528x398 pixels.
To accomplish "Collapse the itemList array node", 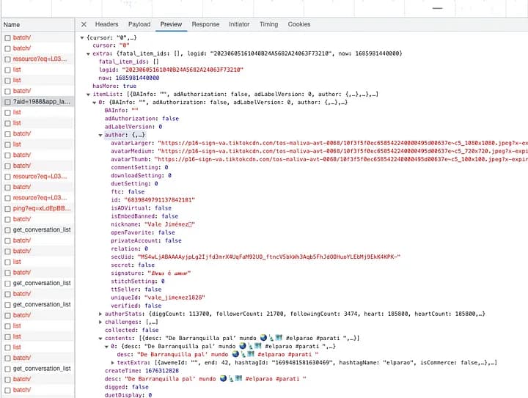I will [x=88, y=95].
